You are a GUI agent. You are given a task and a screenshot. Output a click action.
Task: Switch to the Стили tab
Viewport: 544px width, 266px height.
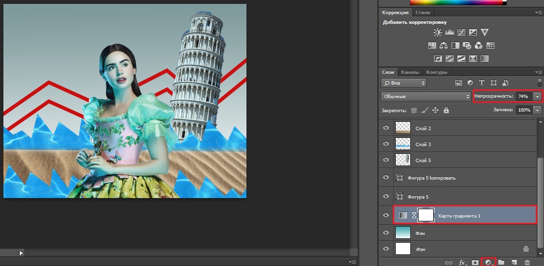click(422, 13)
